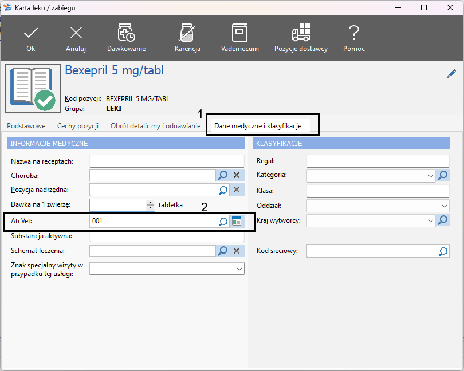Click the LEKI group value
Viewport: 464px width, 371px height.
[114, 109]
